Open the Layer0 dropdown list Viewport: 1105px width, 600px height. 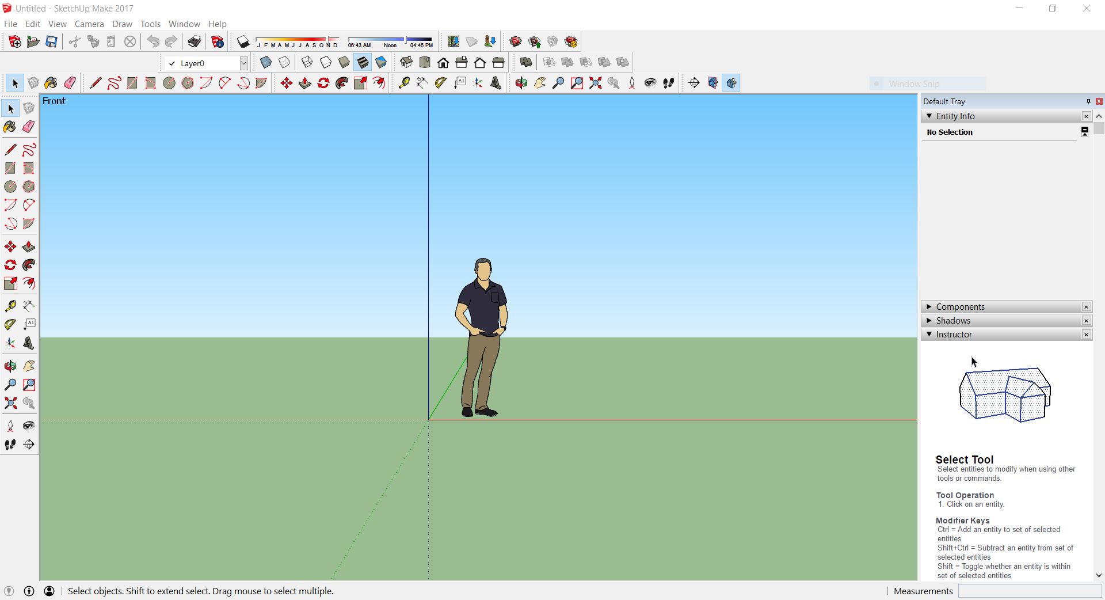tap(243, 63)
